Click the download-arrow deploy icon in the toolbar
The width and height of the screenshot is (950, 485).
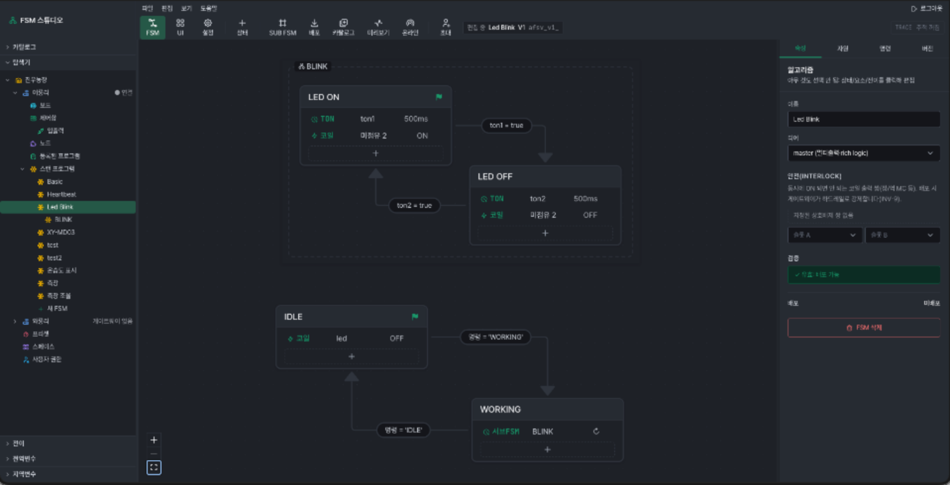click(x=314, y=27)
